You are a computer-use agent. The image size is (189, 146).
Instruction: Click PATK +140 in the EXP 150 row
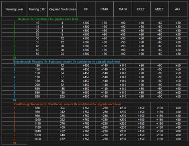coord(105,73)
